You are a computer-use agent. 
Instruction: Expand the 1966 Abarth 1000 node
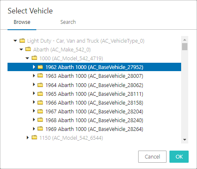coord(34,102)
